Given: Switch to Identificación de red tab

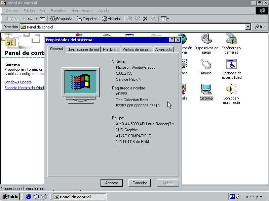Looking at the screenshot, I should 83,50.
